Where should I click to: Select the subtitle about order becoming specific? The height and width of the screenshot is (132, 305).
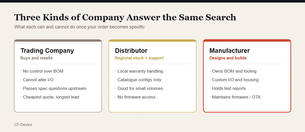click(x=80, y=27)
